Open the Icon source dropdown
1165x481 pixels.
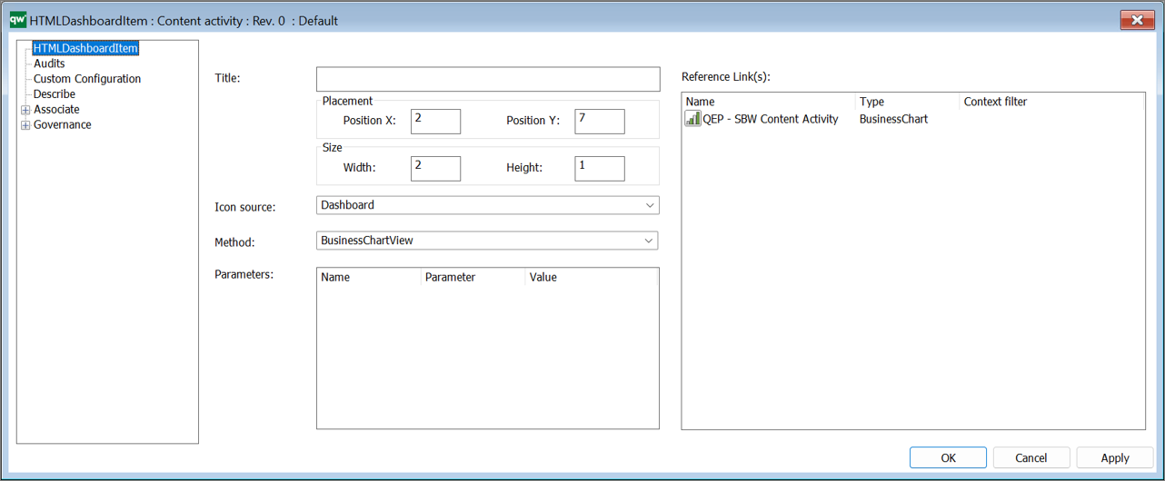pyautogui.click(x=488, y=205)
